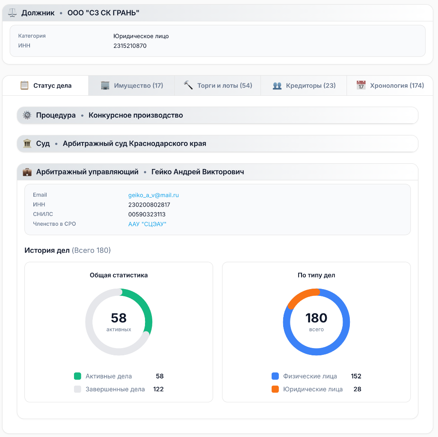Viewport: 438px width, 437px height.
Task: Click the gavel icon on Торги и лоты tab
Action: 188,86
